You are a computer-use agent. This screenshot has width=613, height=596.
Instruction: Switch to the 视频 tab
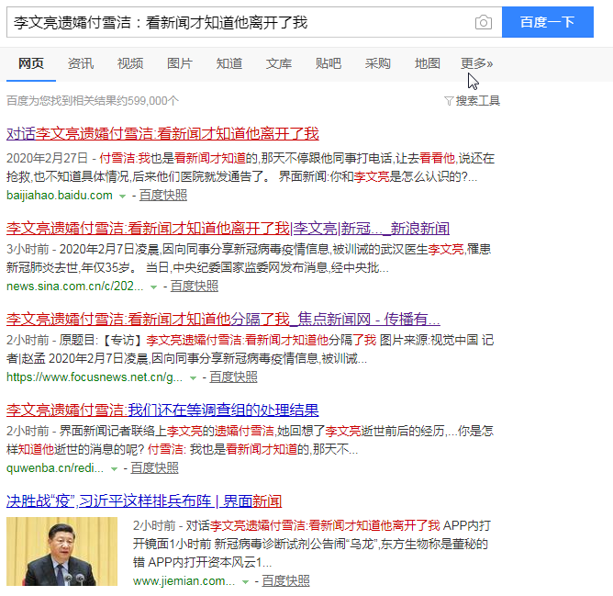[130, 63]
